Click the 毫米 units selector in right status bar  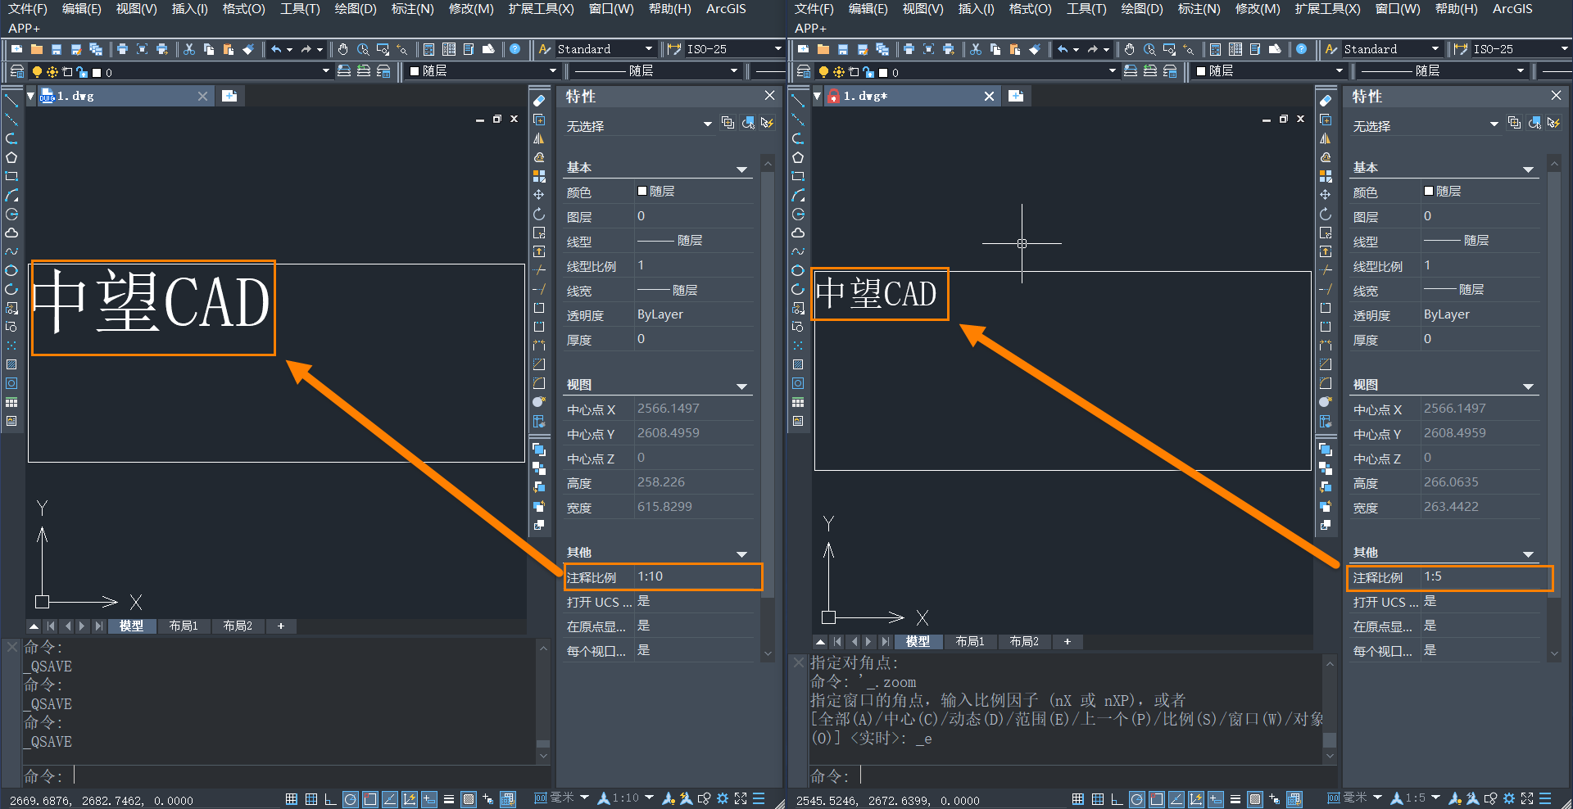click(1355, 798)
